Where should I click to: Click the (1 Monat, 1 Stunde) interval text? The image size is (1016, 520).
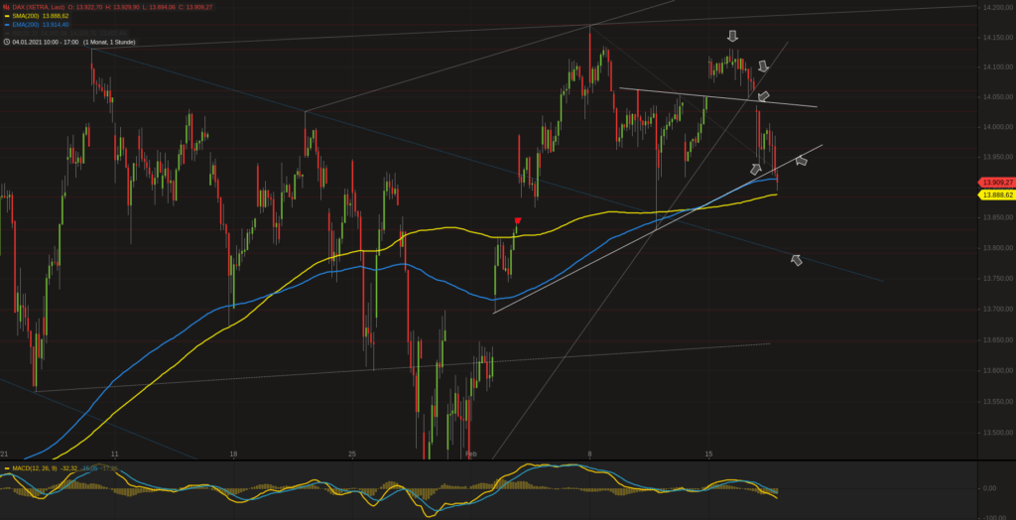coord(109,42)
